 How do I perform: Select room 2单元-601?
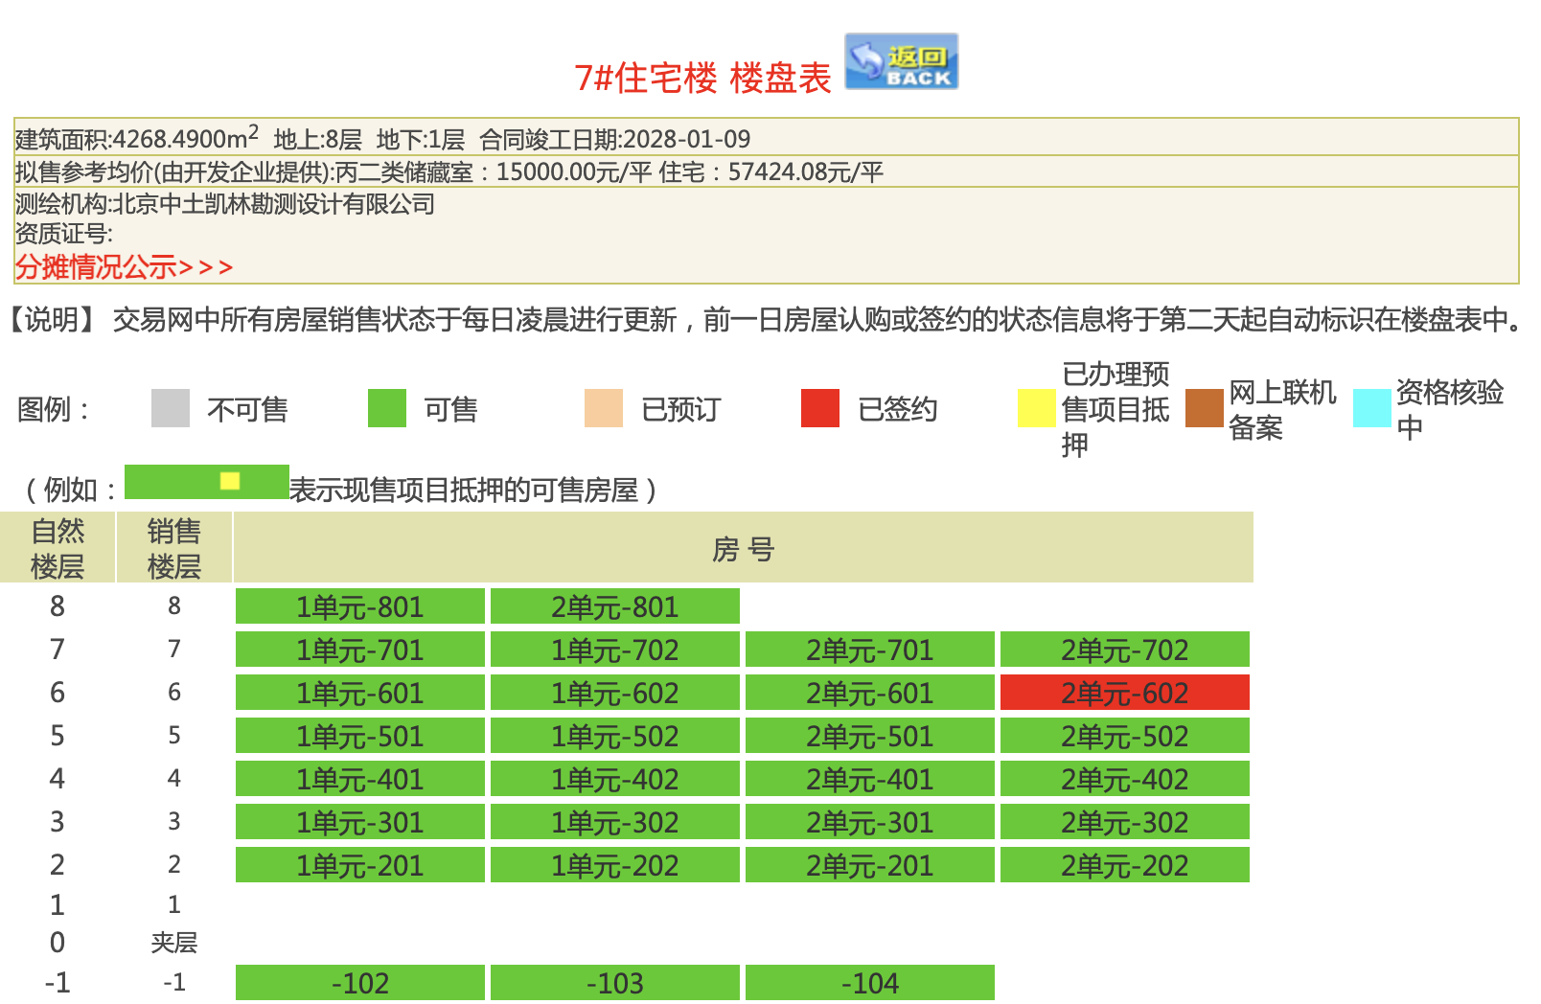(870, 693)
